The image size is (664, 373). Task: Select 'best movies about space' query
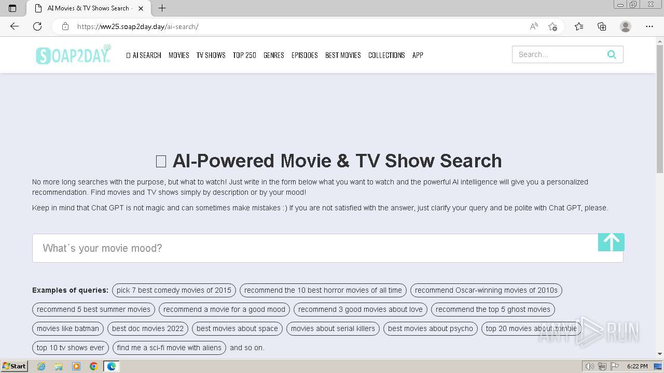(x=237, y=328)
